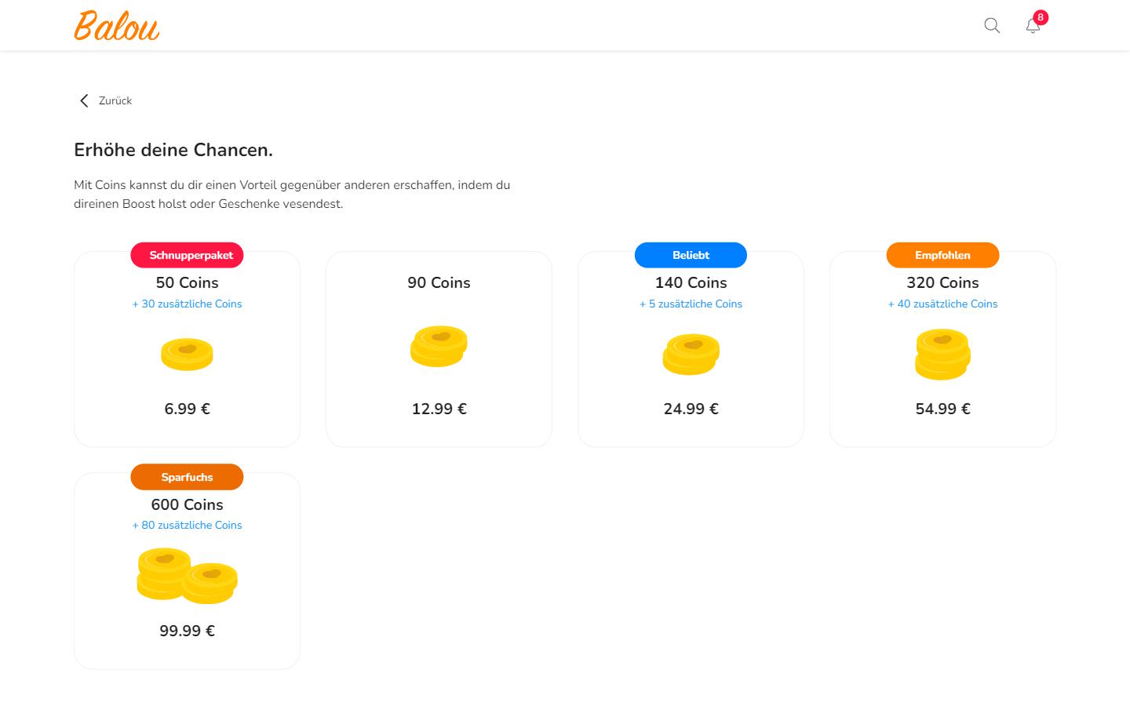
Task: Click the Sparfuchs badge
Action: [187, 477]
